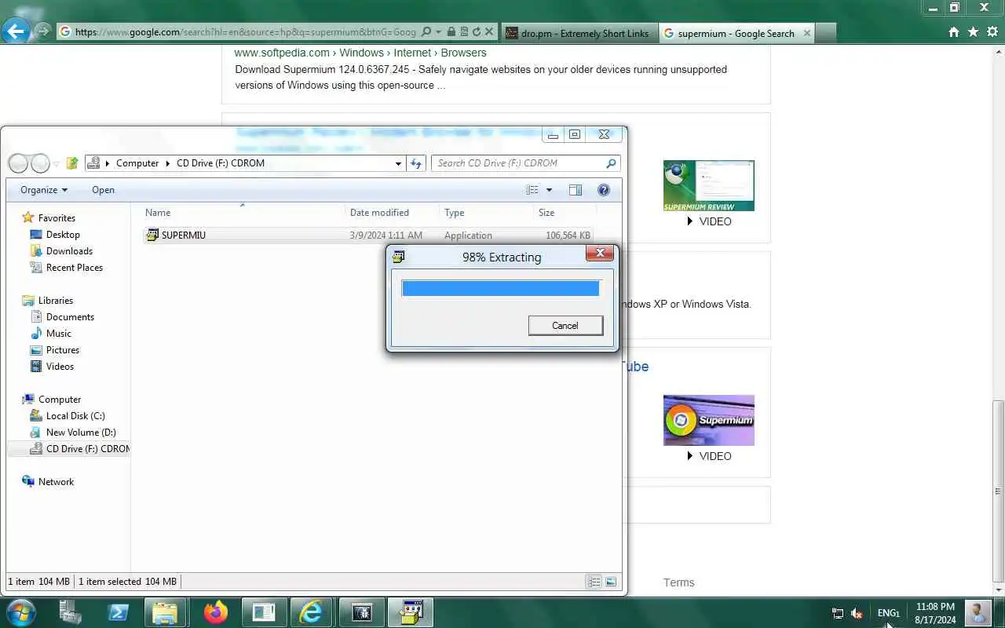Click the Explorer Help question mark icon

(x=604, y=190)
